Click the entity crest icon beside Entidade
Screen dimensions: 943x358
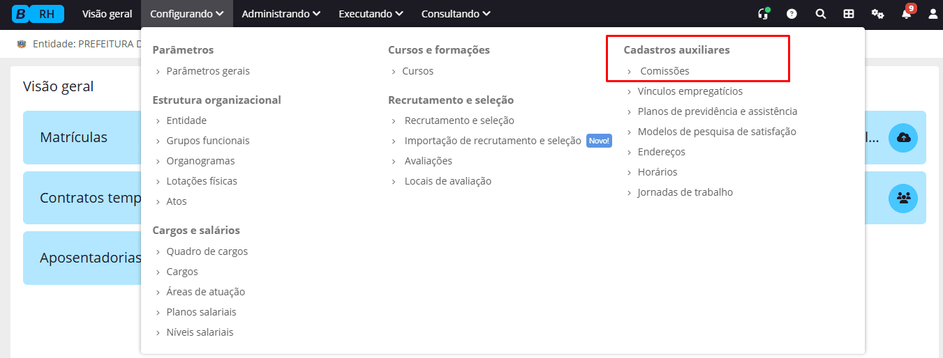pos(22,44)
